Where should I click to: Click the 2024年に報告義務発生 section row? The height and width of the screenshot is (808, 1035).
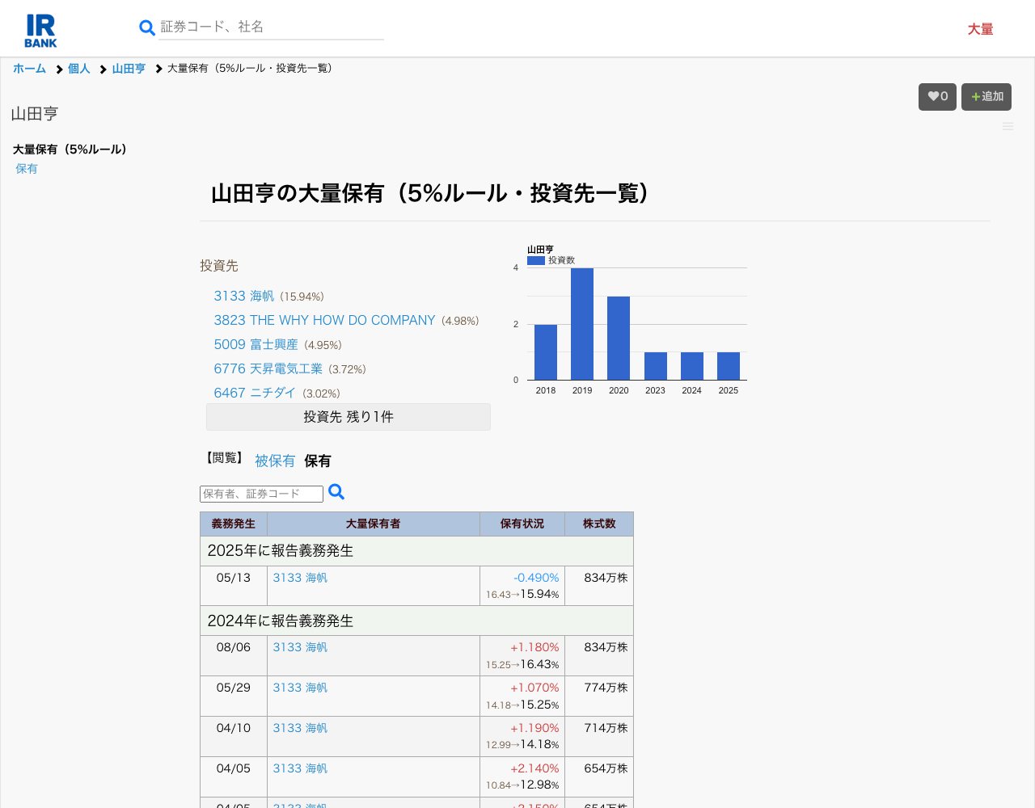point(417,621)
